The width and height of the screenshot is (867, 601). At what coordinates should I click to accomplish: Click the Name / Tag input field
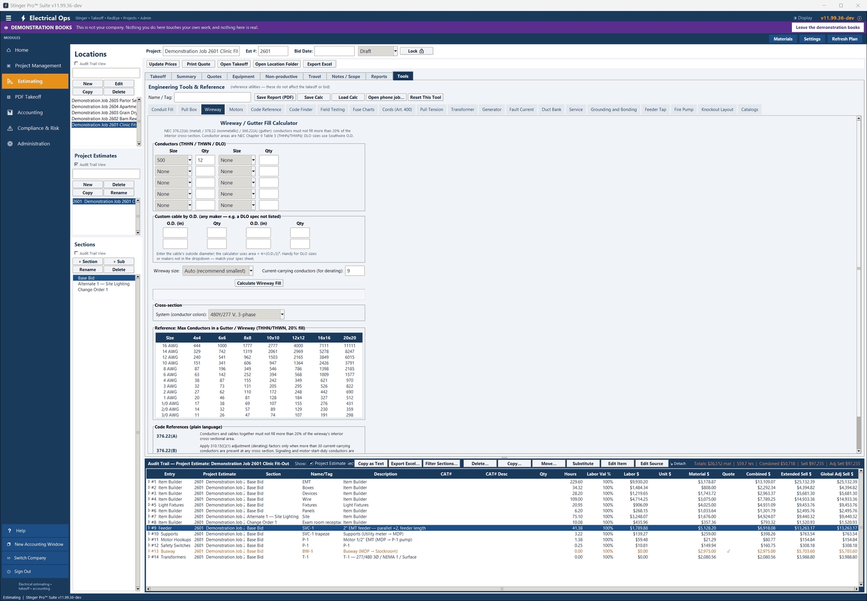click(213, 97)
